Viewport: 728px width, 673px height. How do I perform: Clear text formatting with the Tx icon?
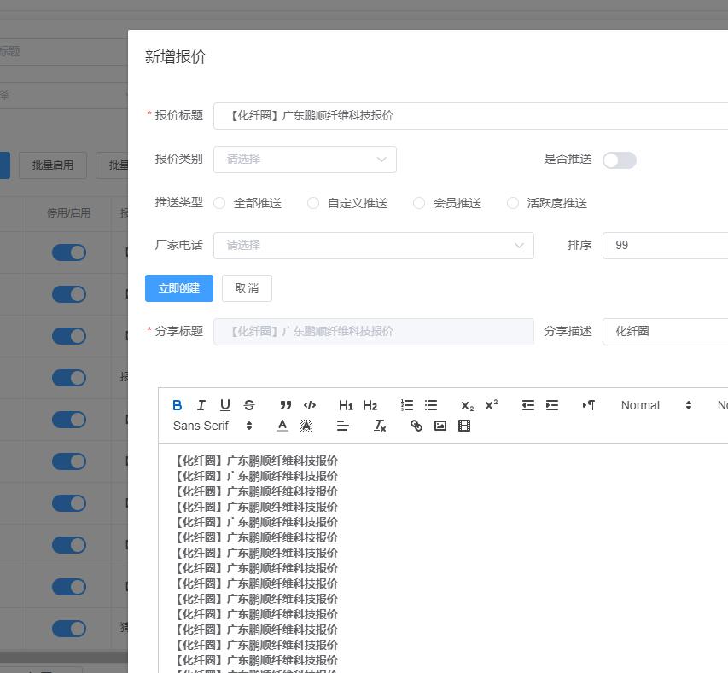click(x=380, y=426)
